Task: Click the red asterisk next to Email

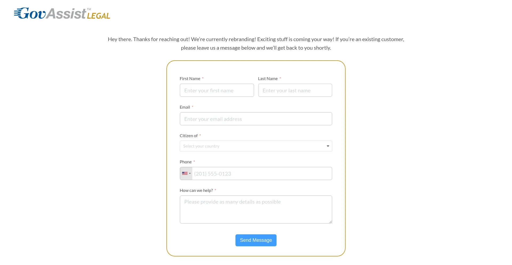Action: pyautogui.click(x=193, y=107)
